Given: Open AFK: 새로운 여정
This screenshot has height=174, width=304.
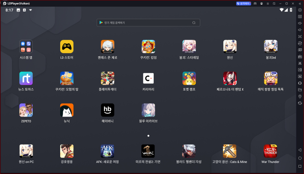Looking at the screenshot, I should [x=107, y=151].
